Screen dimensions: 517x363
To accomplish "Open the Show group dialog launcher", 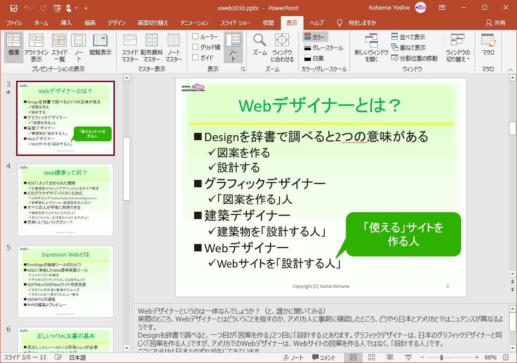I will tap(243, 69).
